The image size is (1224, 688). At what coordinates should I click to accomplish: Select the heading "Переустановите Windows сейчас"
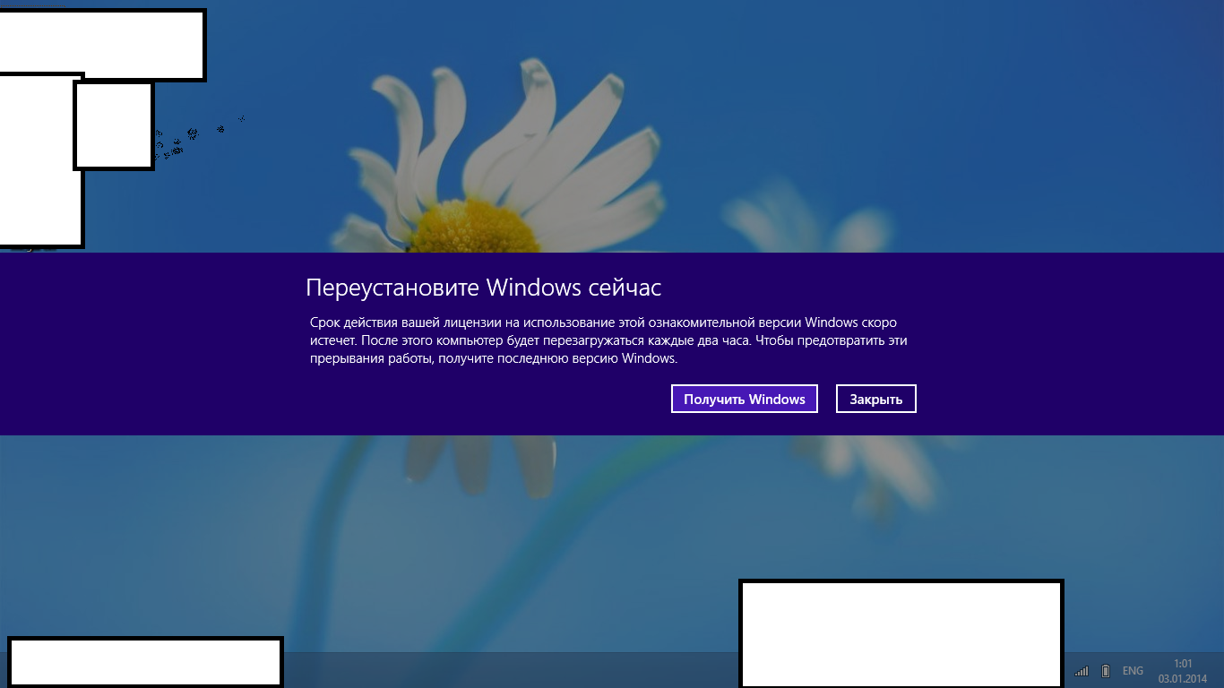pyautogui.click(x=484, y=288)
